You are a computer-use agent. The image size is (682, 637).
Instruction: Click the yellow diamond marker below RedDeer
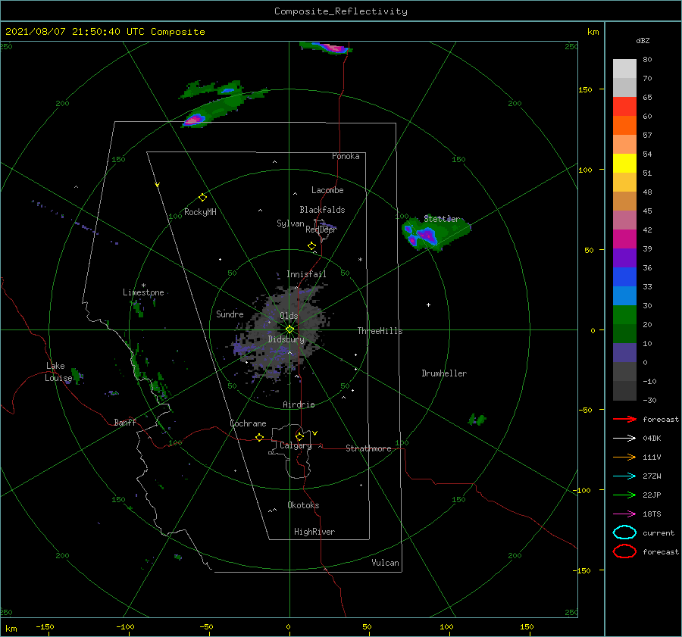312,246
